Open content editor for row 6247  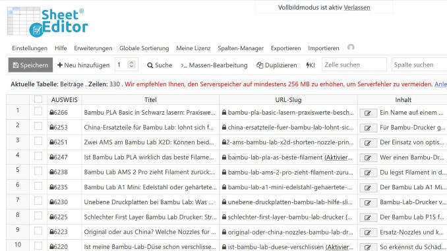coord(368,158)
